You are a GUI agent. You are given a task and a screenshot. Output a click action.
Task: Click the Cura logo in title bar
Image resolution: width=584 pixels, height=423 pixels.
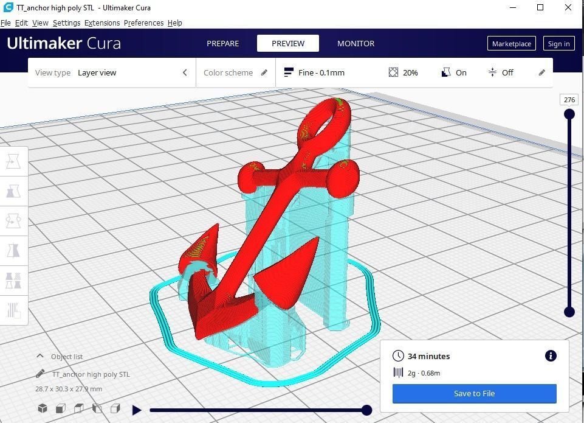[8, 7]
